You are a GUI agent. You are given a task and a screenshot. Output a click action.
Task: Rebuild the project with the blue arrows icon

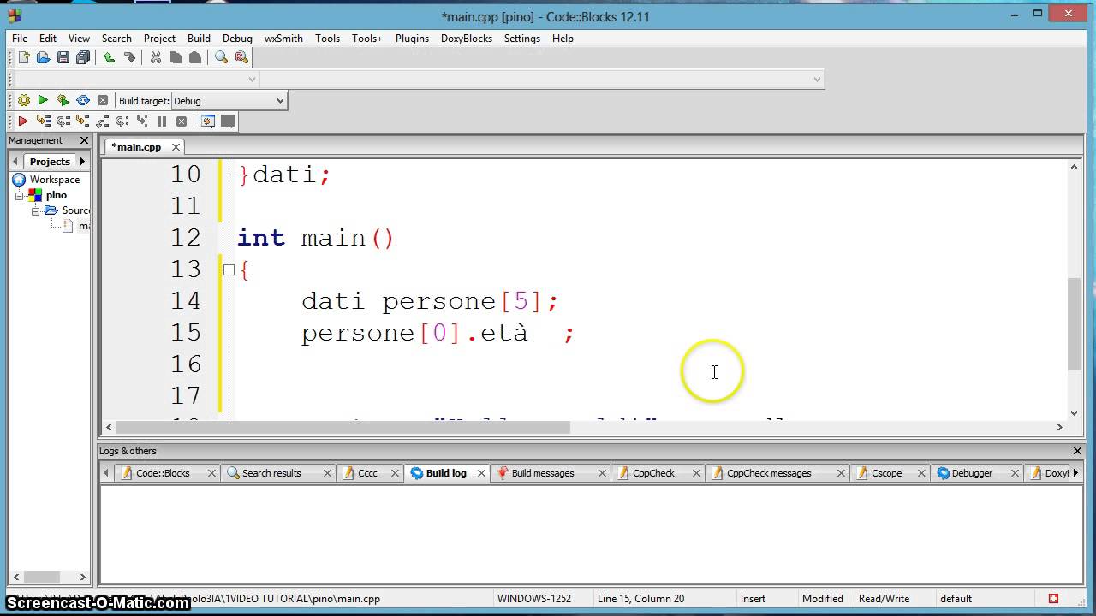pos(83,100)
